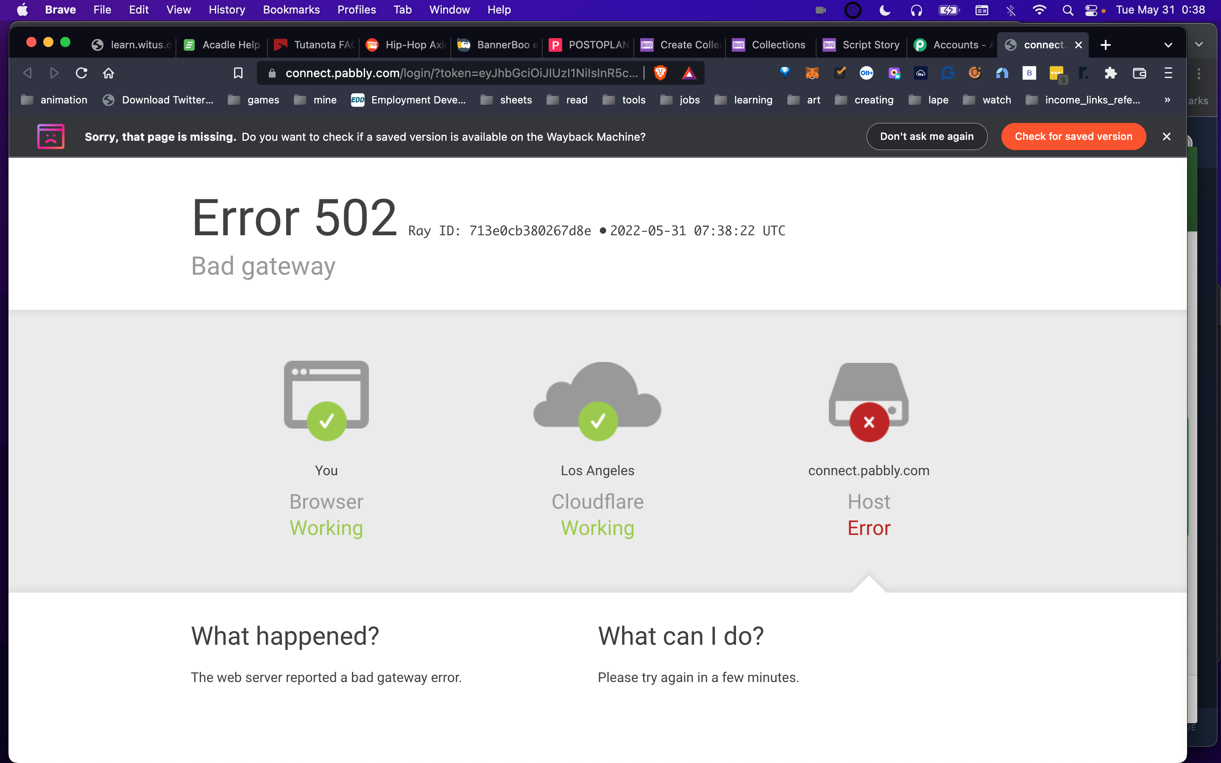The height and width of the screenshot is (763, 1221).
Task: Open the battery status menu
Action: (x=948, y=10)
